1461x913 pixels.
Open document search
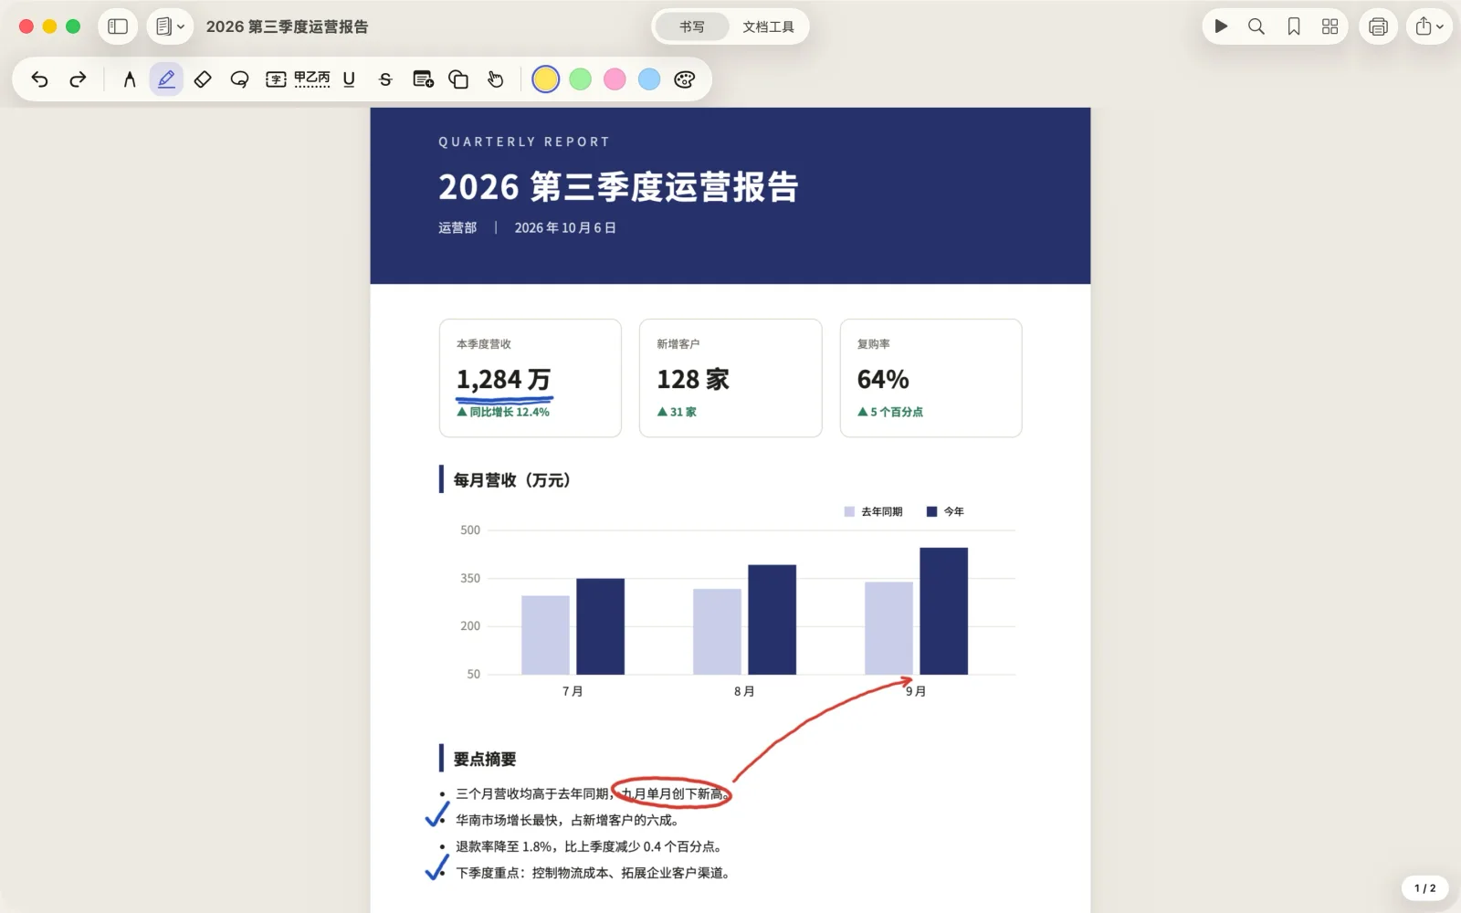(1256, 26)
